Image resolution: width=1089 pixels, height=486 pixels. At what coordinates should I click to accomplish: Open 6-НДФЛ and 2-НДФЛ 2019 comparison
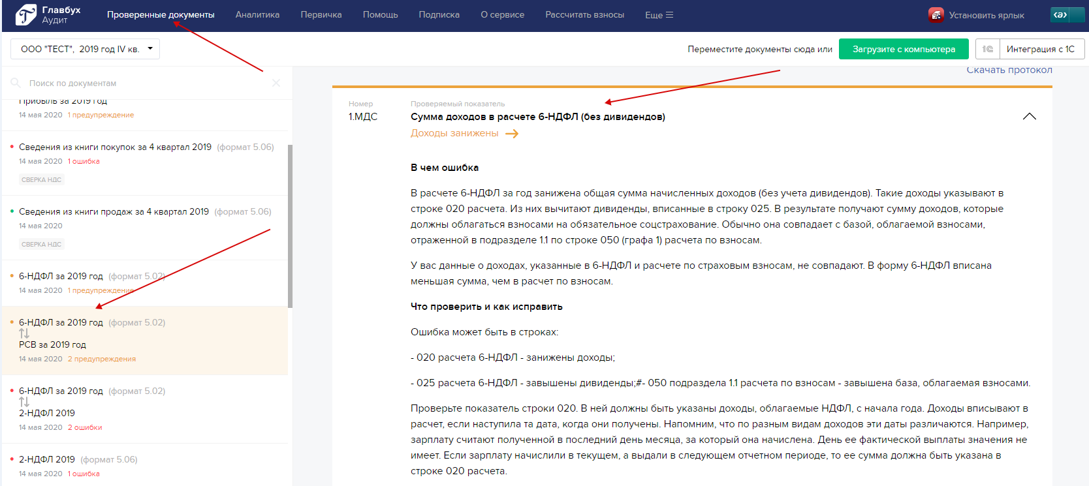tap(145, 409)
